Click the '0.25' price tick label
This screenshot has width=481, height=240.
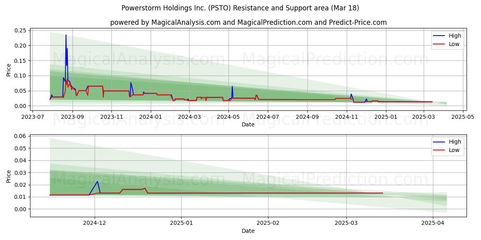coord(20,31)
